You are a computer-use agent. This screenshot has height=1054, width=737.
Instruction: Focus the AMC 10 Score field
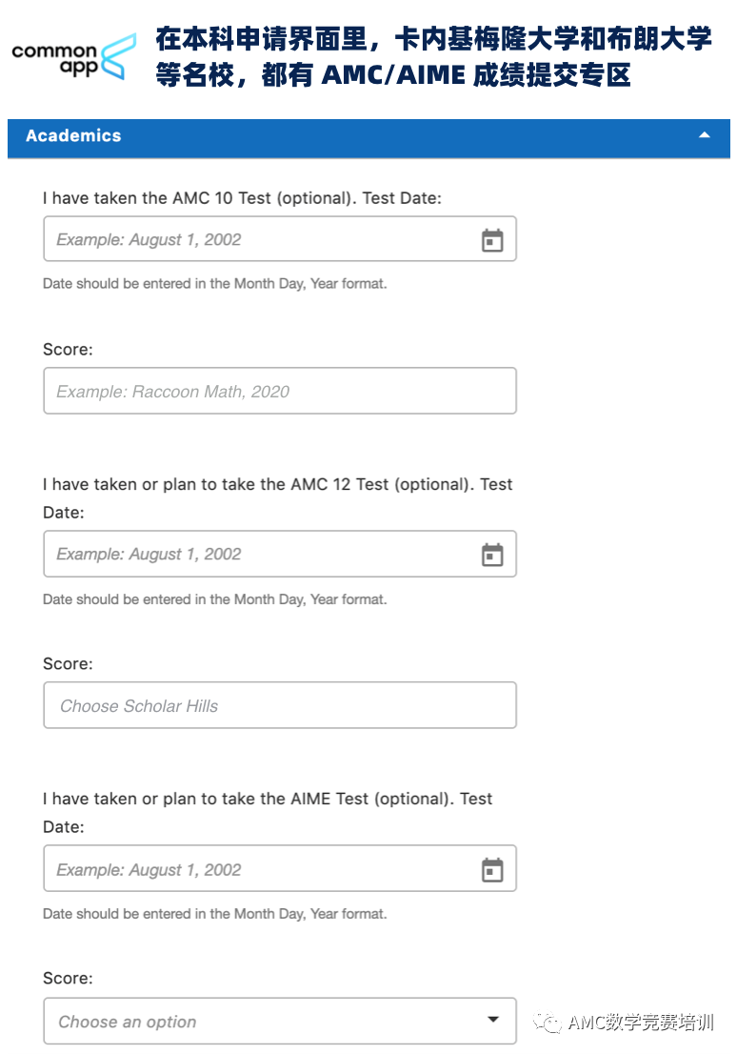[280, 391]
